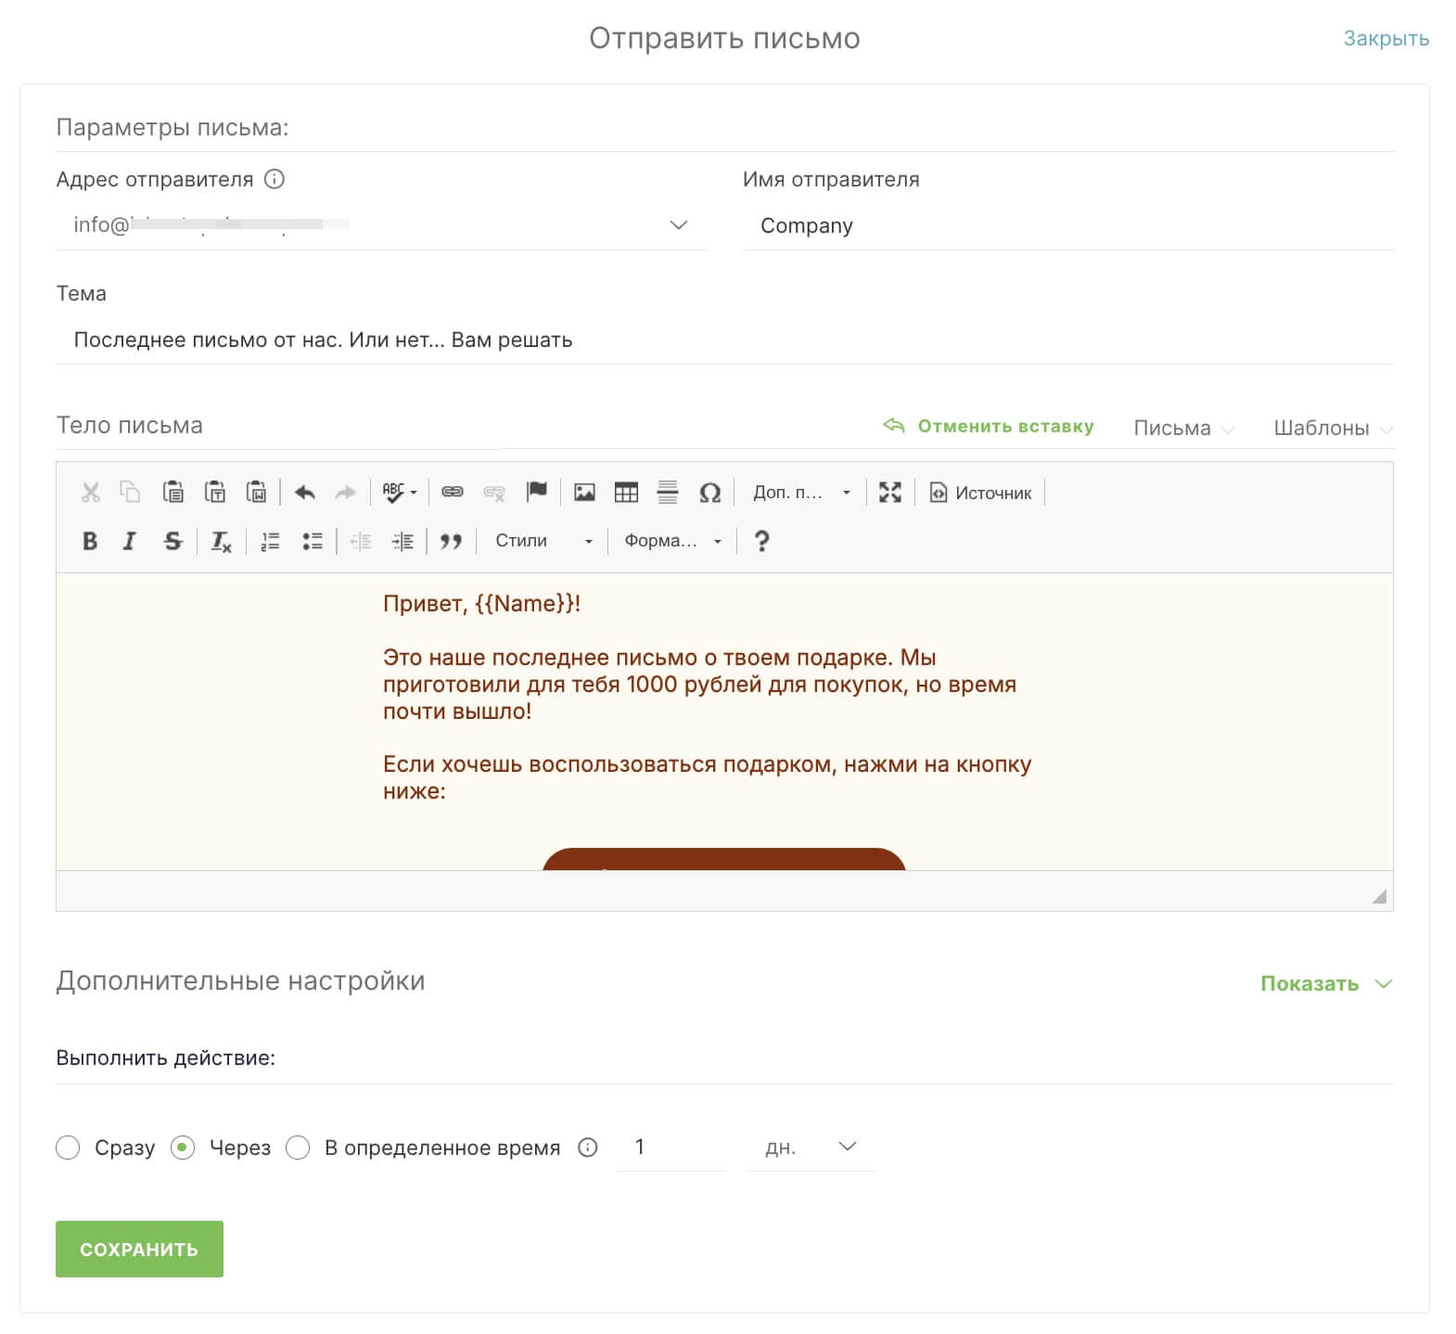Viewport: 1456px width, 1334px height.
Task: Open the дн. time unit dropdown
Action: tap(811, 1148)
